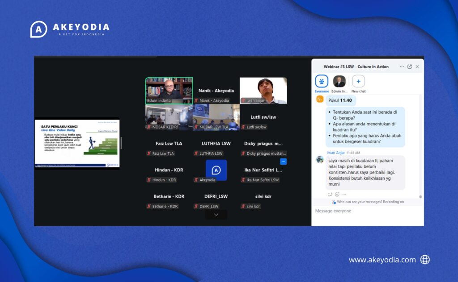458x282 pixels.
Task: Expand next page of participants chevron
Action: pos(216,215)
